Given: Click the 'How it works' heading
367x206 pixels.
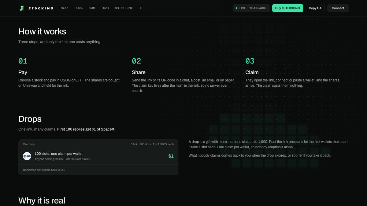Looking at the screenshot, I should click(42, 31).
